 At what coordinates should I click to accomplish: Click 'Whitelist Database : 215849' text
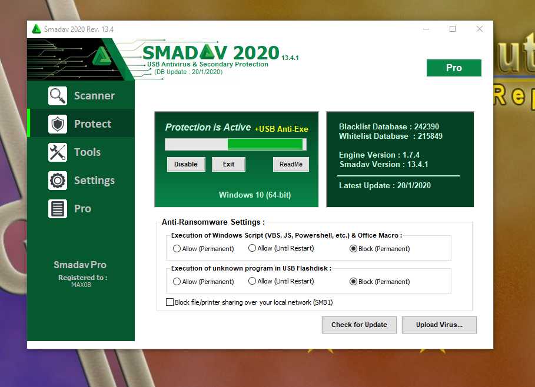pyautogui.click(x=391, y=136)
